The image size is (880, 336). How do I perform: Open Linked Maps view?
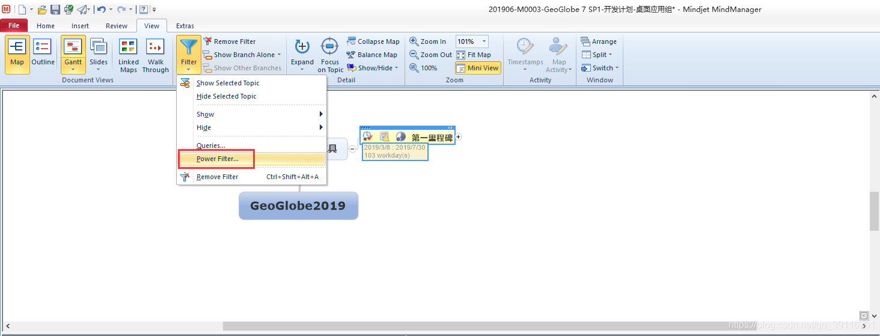[x=129, y=55]
